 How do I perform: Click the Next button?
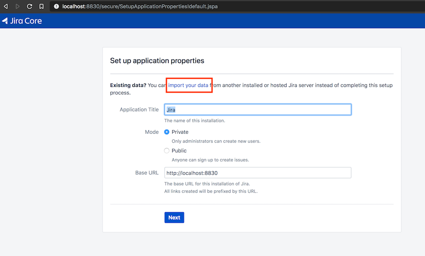pyautogui.click(x=174, y=218)
